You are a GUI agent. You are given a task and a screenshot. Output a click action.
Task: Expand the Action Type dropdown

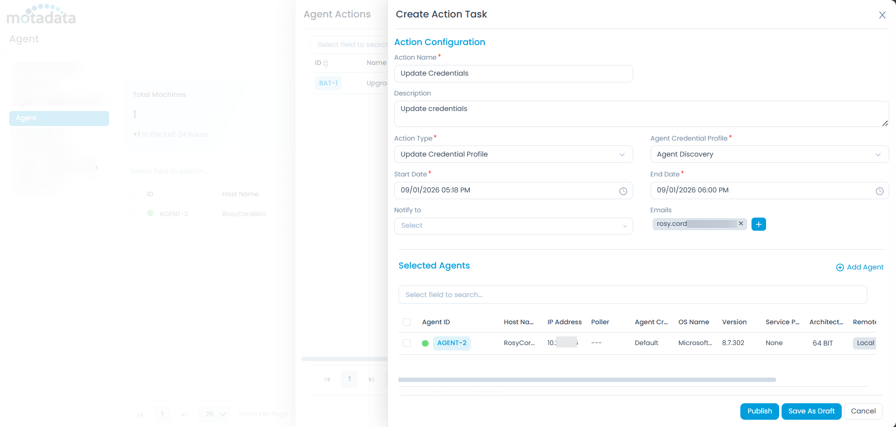[x=513, y=154]
